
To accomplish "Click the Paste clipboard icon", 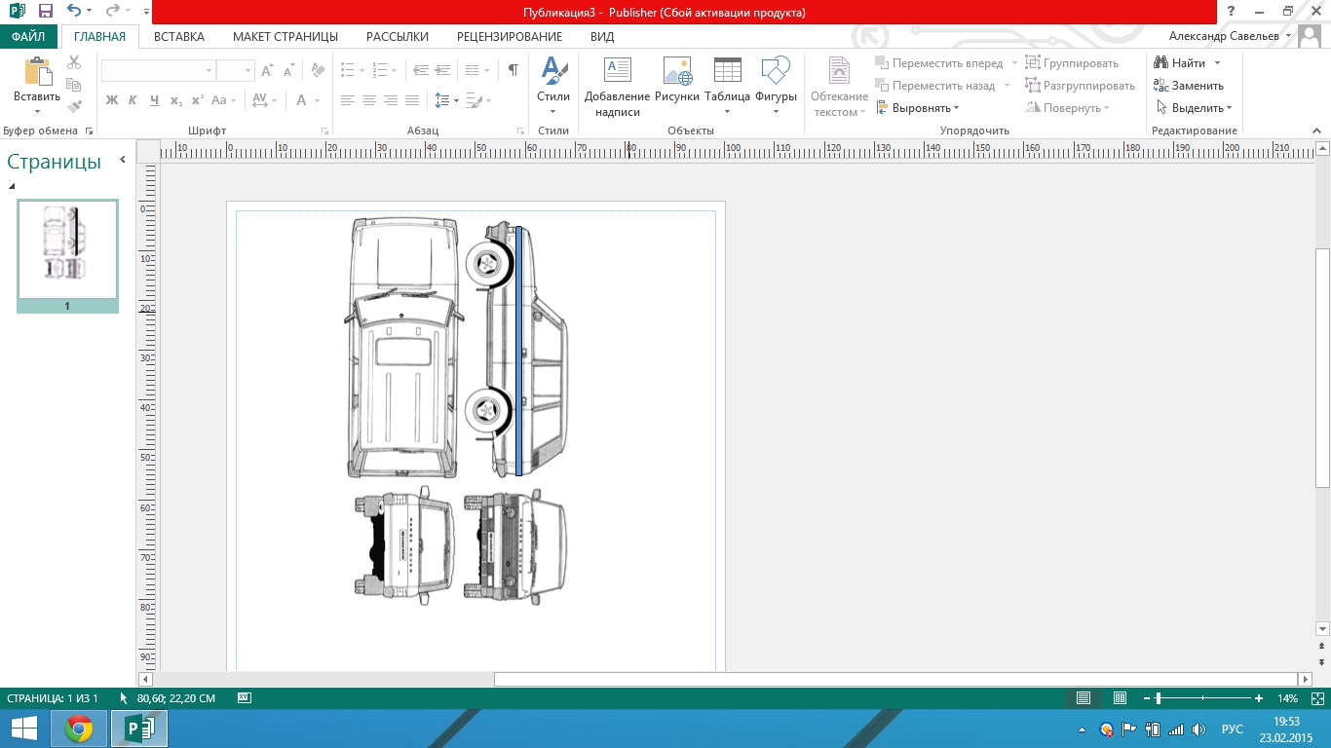I will click(37, 73).
